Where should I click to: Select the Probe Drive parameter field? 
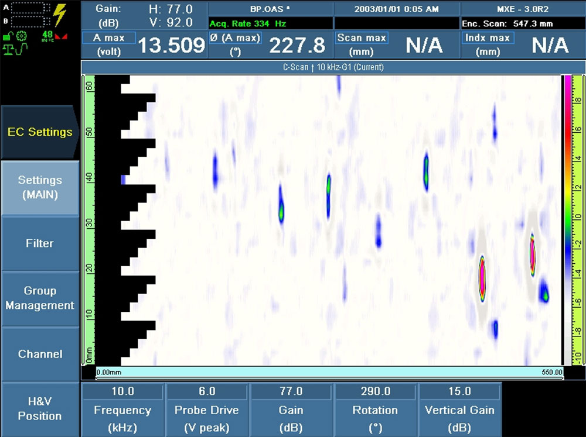(x=207, y=410)
